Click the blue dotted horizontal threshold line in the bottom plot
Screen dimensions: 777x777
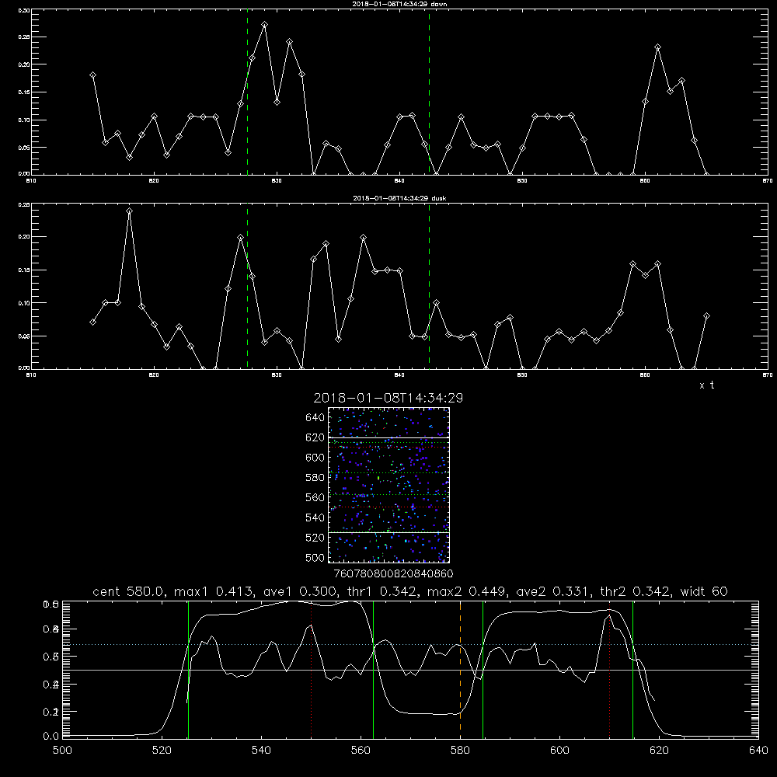pyautogui.click(x=410, y=644)
